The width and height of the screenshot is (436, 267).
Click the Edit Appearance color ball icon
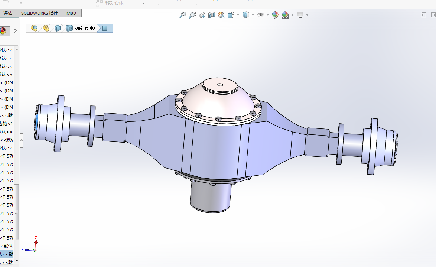275,15
